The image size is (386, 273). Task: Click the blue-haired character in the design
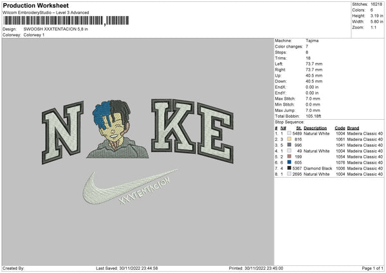(x=117, y=129)
